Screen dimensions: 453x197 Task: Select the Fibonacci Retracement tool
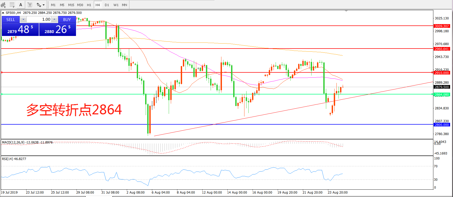coord(12,5)
